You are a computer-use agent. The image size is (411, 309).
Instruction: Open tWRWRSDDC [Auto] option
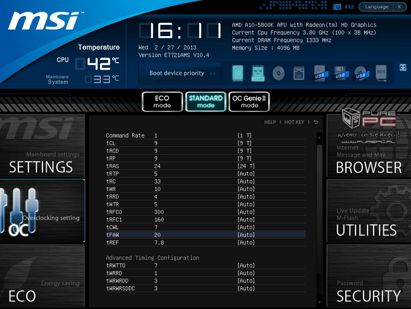click(246, 288)
